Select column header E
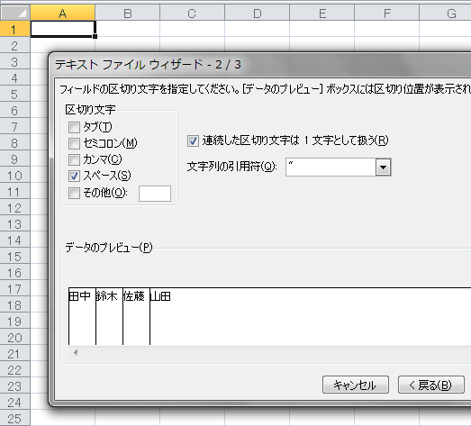Image resolution: width=471 pixels, height=426 pixels. [322, 13]
